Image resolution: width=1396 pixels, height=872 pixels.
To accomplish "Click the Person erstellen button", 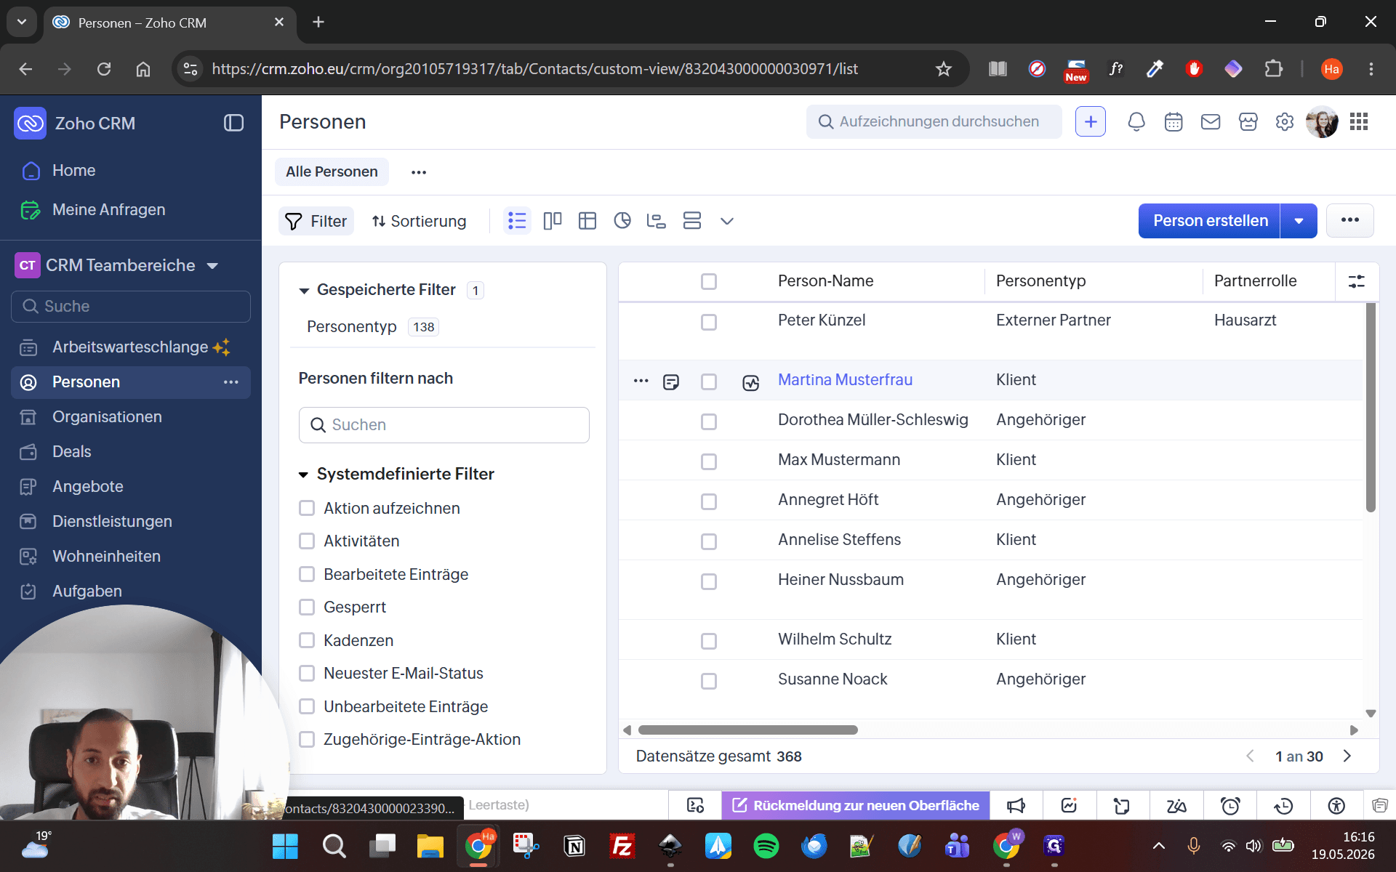I will tap(1210, 221).
